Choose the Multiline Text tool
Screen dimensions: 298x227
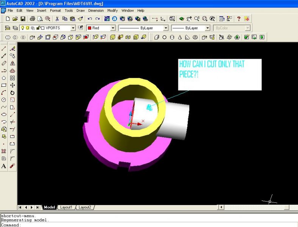[4, 166]
